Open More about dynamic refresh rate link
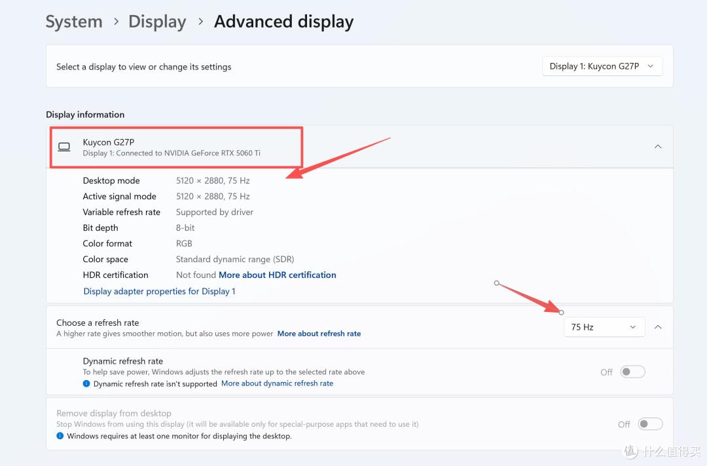 277,383
